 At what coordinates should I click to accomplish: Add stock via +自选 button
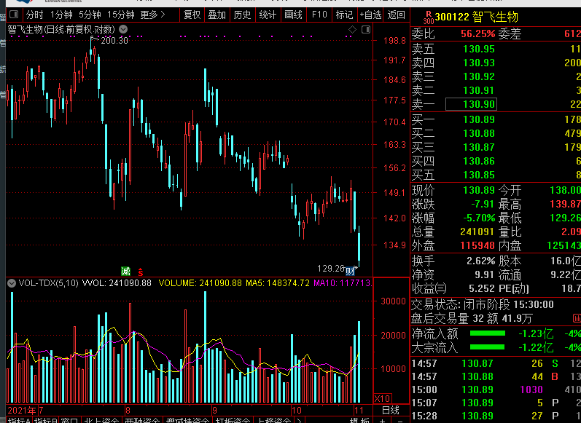coord(370,15)
